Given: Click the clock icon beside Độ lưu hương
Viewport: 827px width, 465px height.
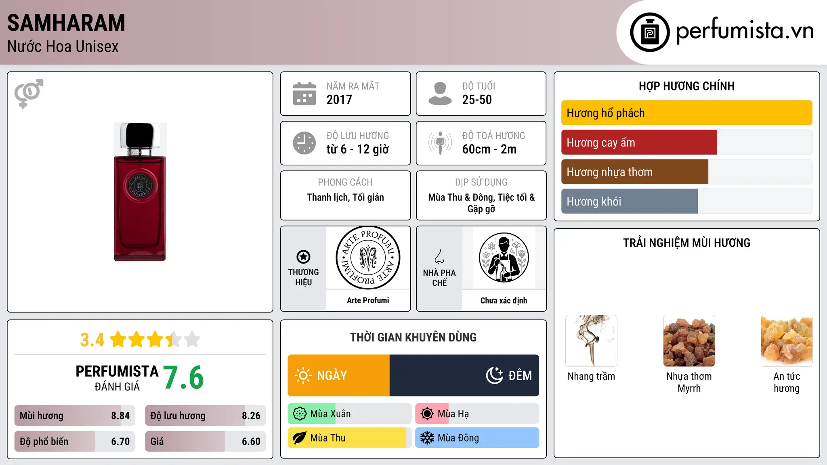Looking at the screenshot, I should (304, 143).
